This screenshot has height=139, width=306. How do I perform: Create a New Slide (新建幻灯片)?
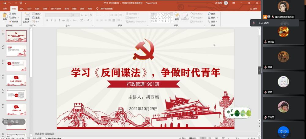(x=27, y=17)
